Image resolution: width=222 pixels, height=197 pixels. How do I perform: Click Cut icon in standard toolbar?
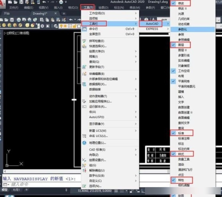coord(42,20)
